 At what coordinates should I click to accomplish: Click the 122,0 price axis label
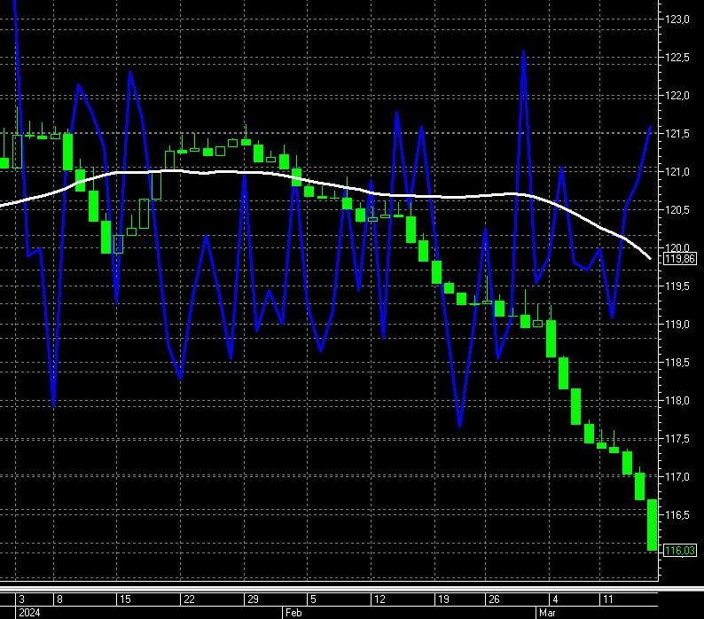point(677,96)
